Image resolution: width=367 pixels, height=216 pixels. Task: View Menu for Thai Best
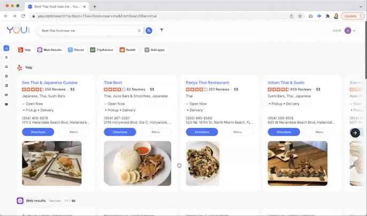(x=155, y=132)
